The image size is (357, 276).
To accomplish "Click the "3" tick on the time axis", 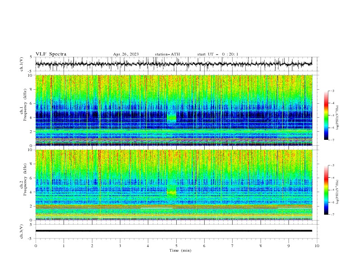I will click(120, 246).
